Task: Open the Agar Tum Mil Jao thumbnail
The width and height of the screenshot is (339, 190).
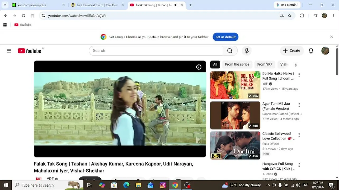Action: pos(235,116)
